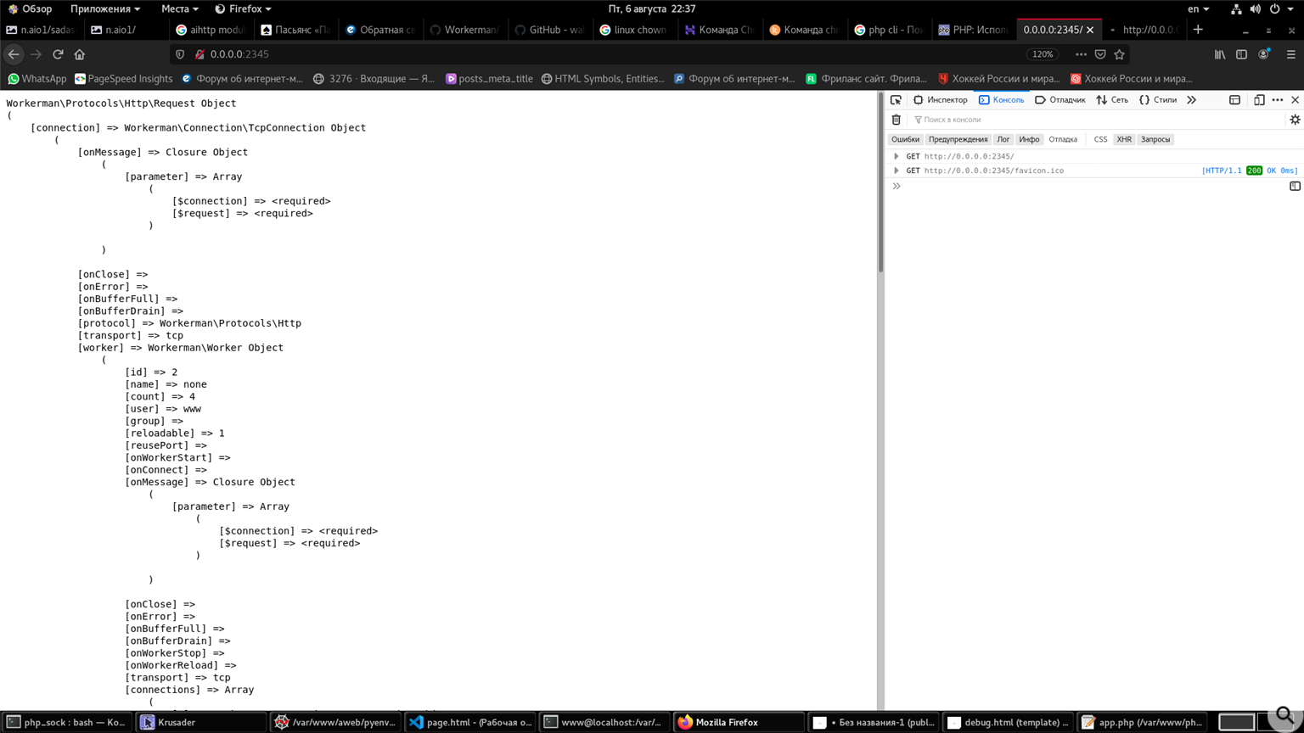Clear the web console output
This screenshot has width=1304, height=733.
[896, 120]
